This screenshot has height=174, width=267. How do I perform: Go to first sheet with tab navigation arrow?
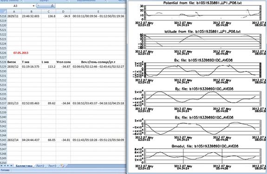[x=2, y=166]
